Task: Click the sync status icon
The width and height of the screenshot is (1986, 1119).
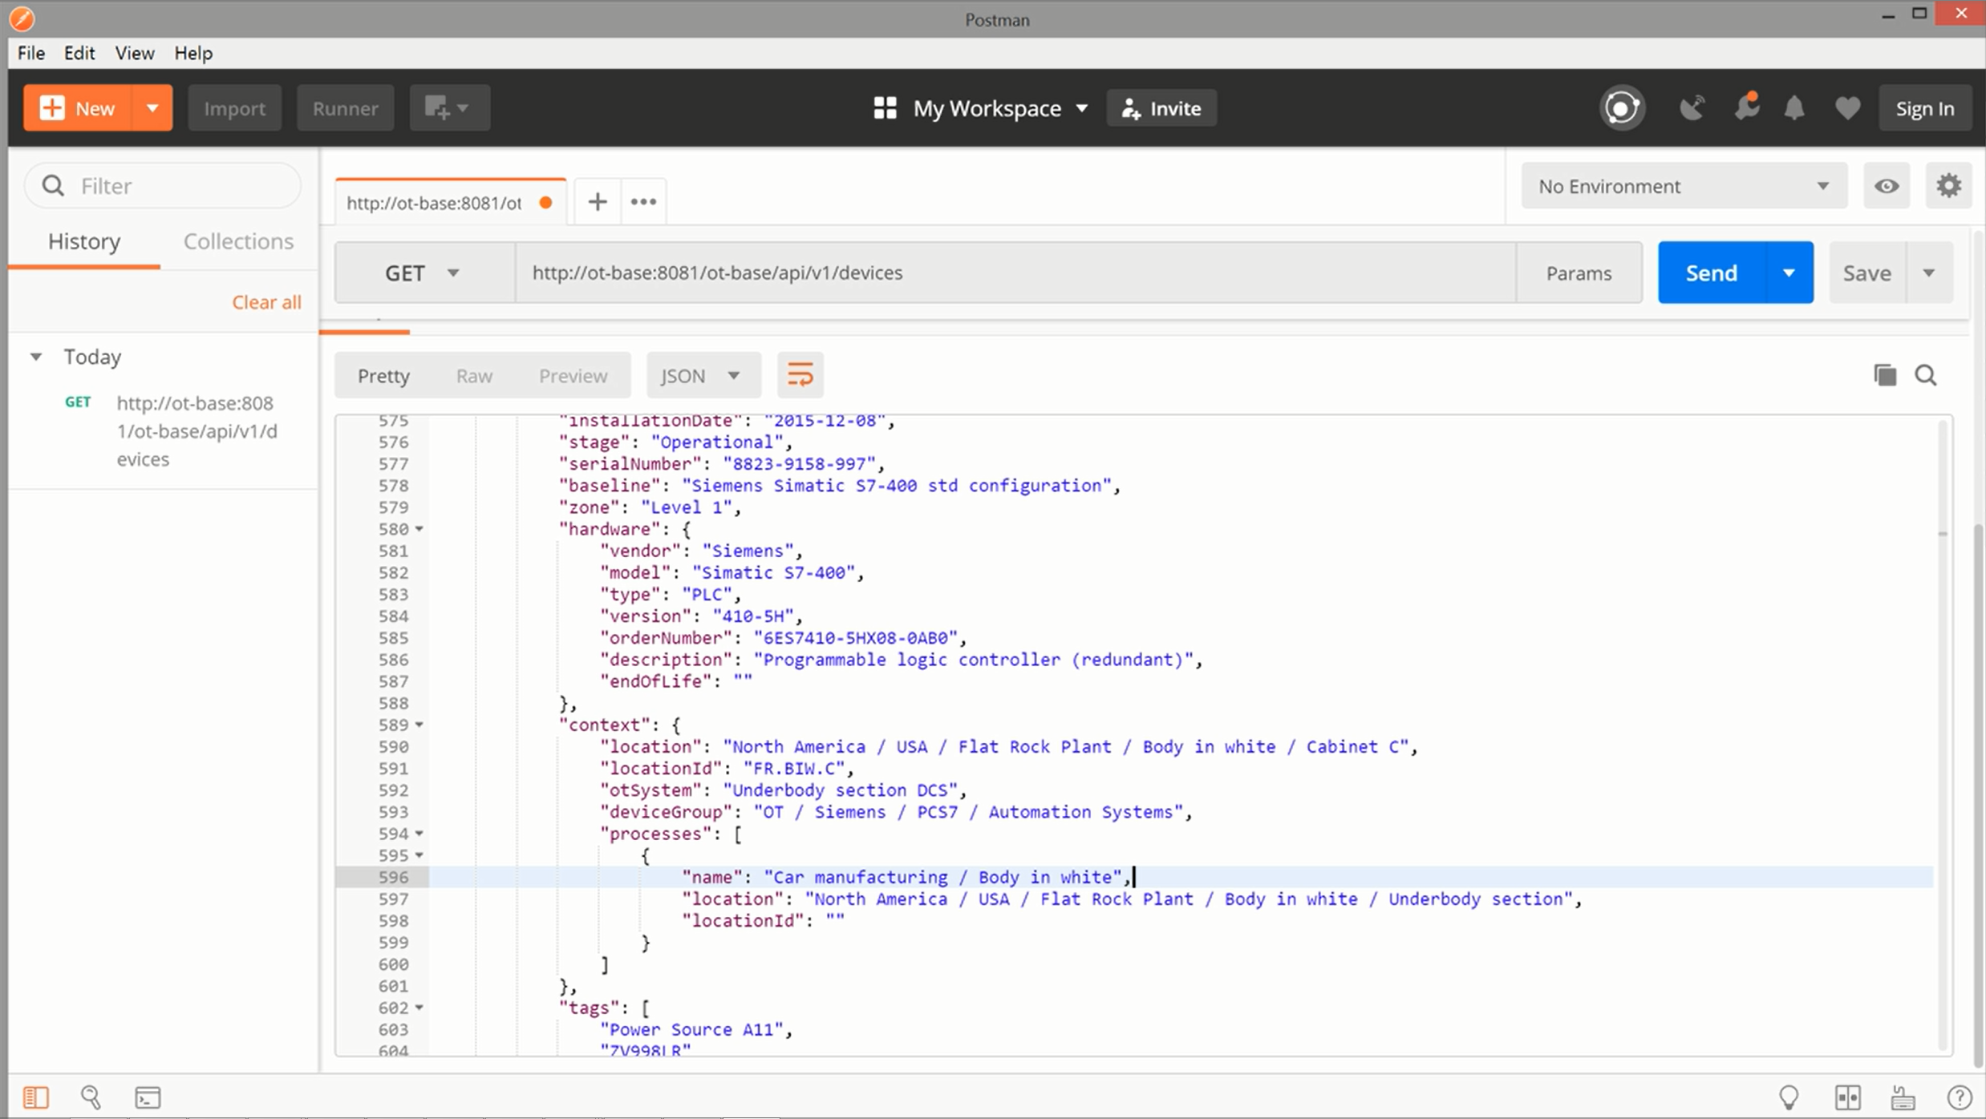Action: (x=1622, y=108)
